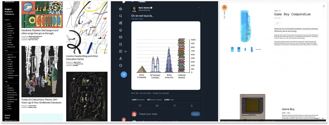Open the Twitter search magnifier icon

[121, 16]
